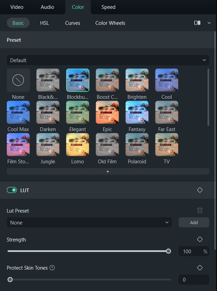Click the side-by-side compare view icon
This screenshot has width=217, height=291.
tap(197, 23)
